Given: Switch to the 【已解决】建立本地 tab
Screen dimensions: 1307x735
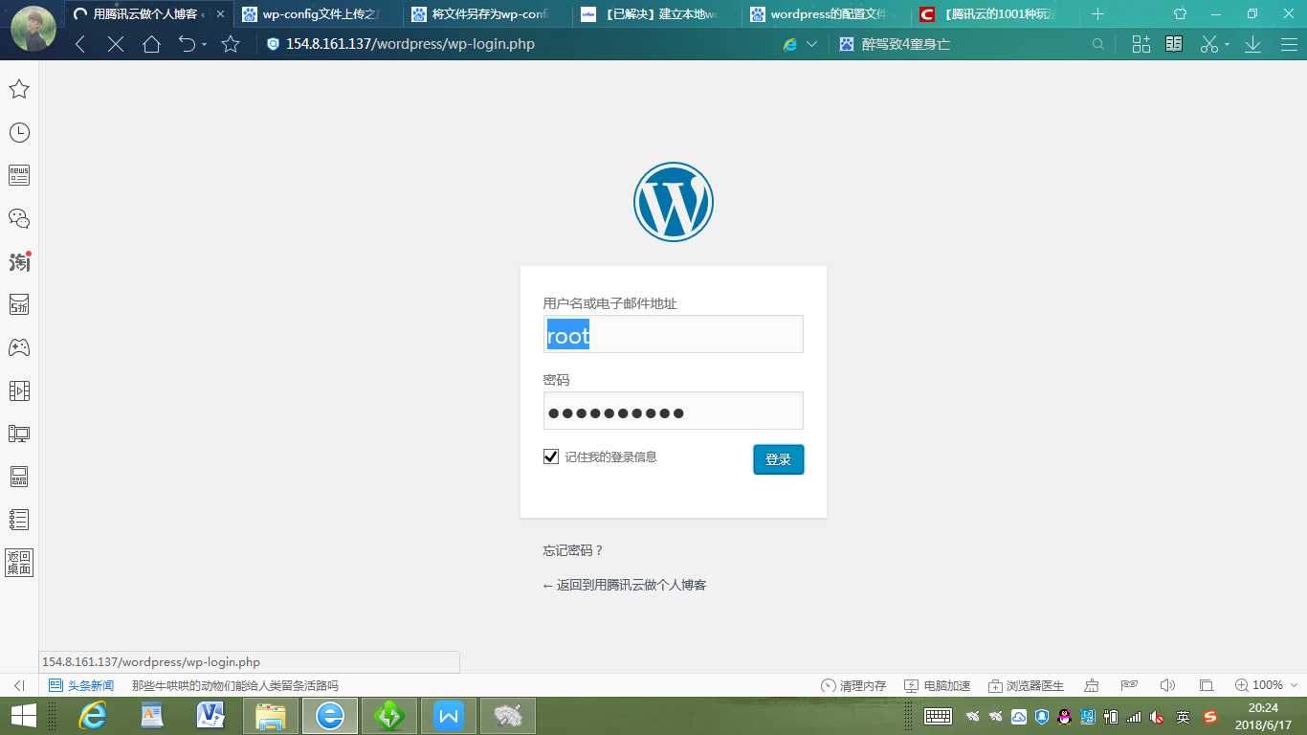Looking at the screenshot, I should pos(655,14).
